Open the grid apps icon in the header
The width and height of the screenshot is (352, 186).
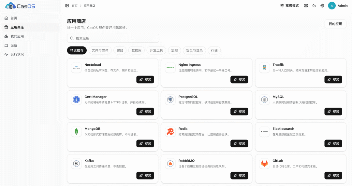[x=306, y=6]
